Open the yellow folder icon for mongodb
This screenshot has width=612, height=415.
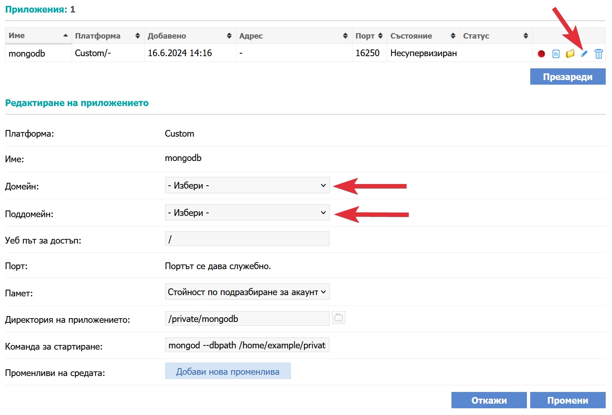click(x=570, y=54)
